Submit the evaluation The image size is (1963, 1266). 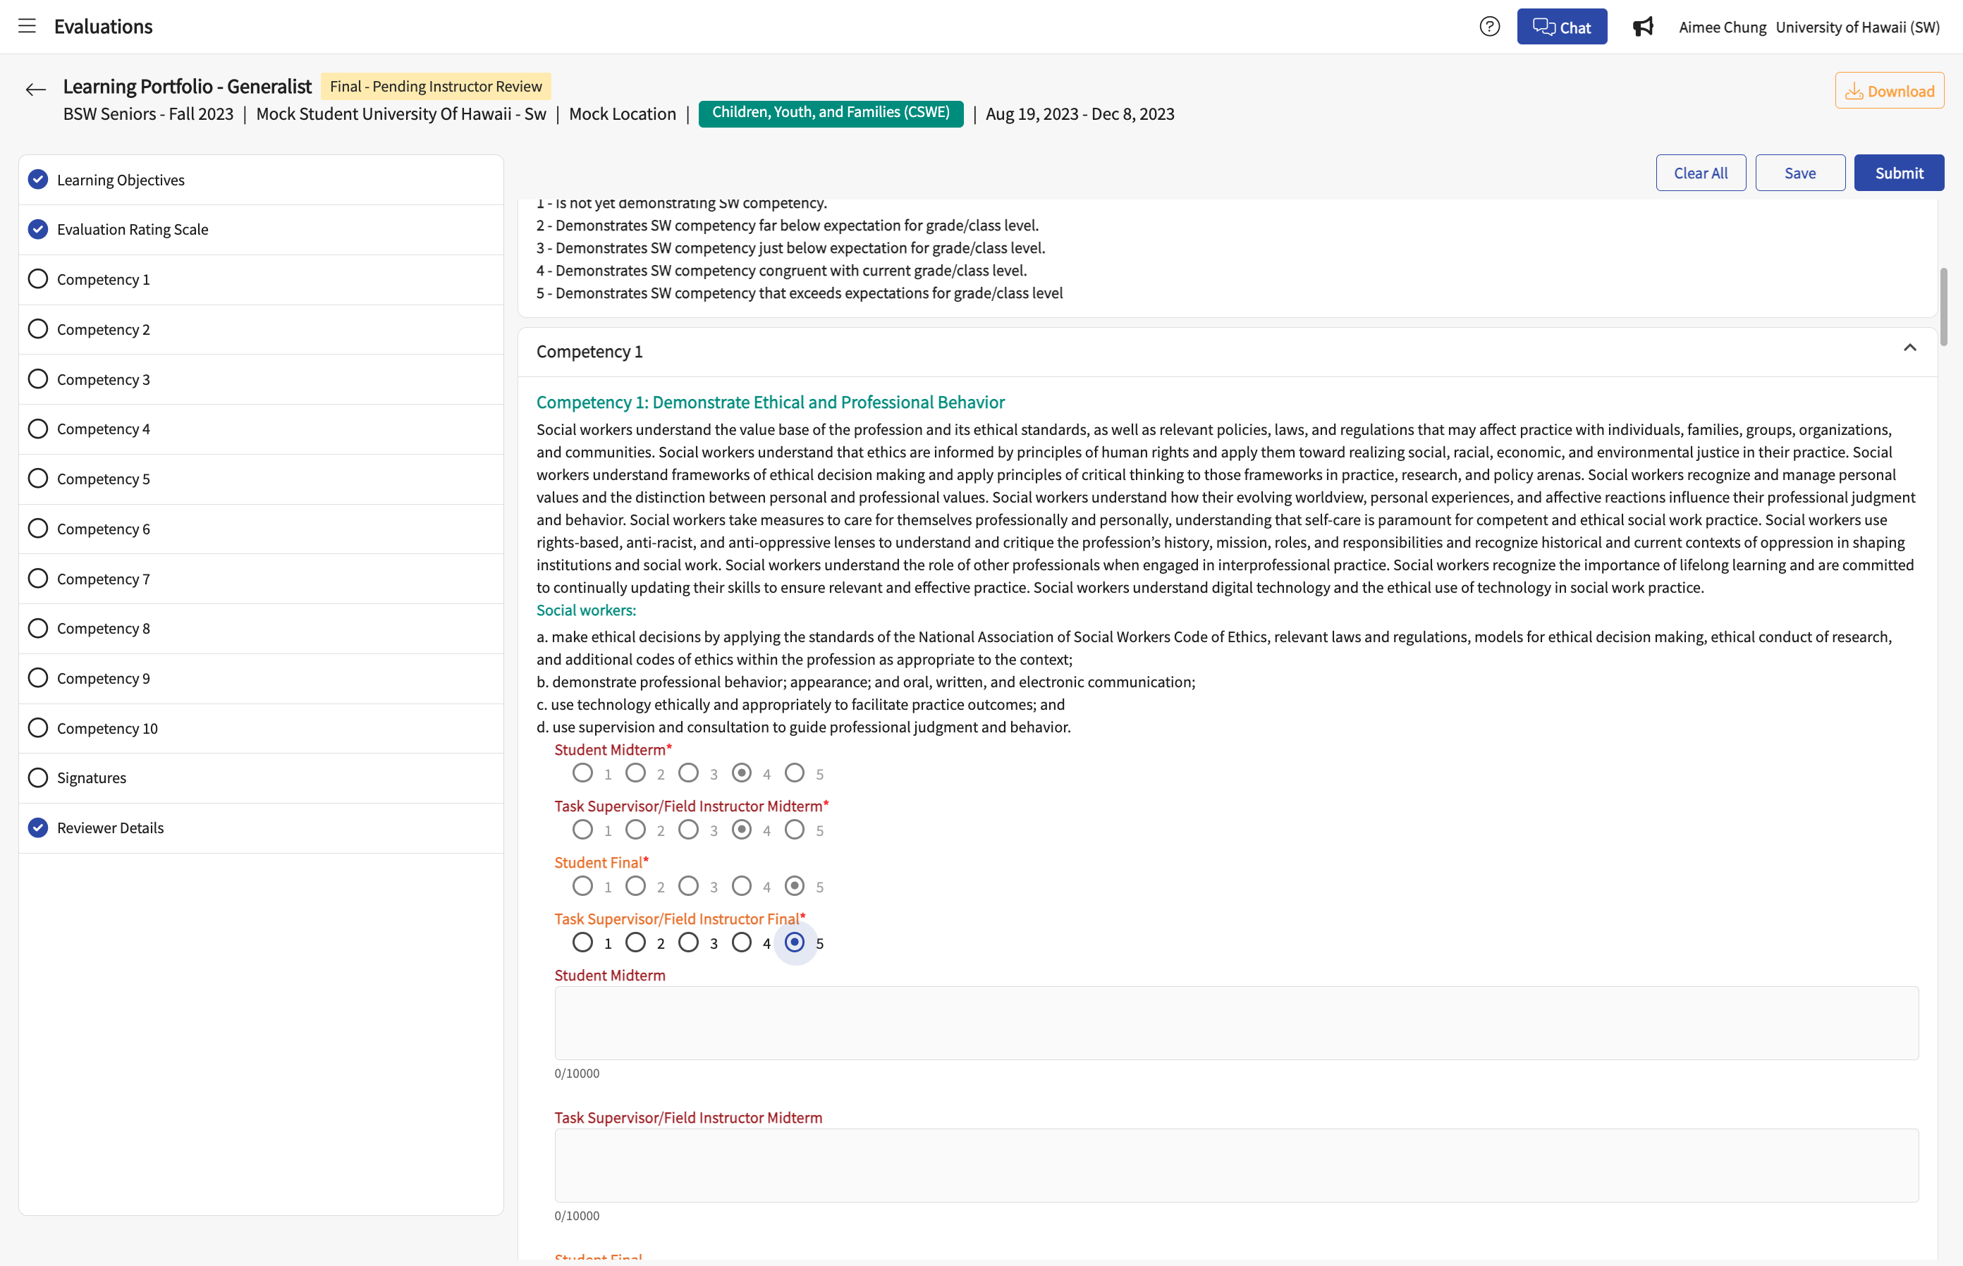click(x=1899, y=173)
